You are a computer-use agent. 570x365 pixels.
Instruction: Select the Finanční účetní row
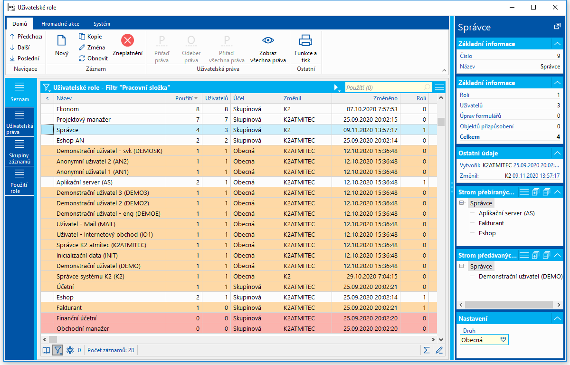(x=239, y=318)
